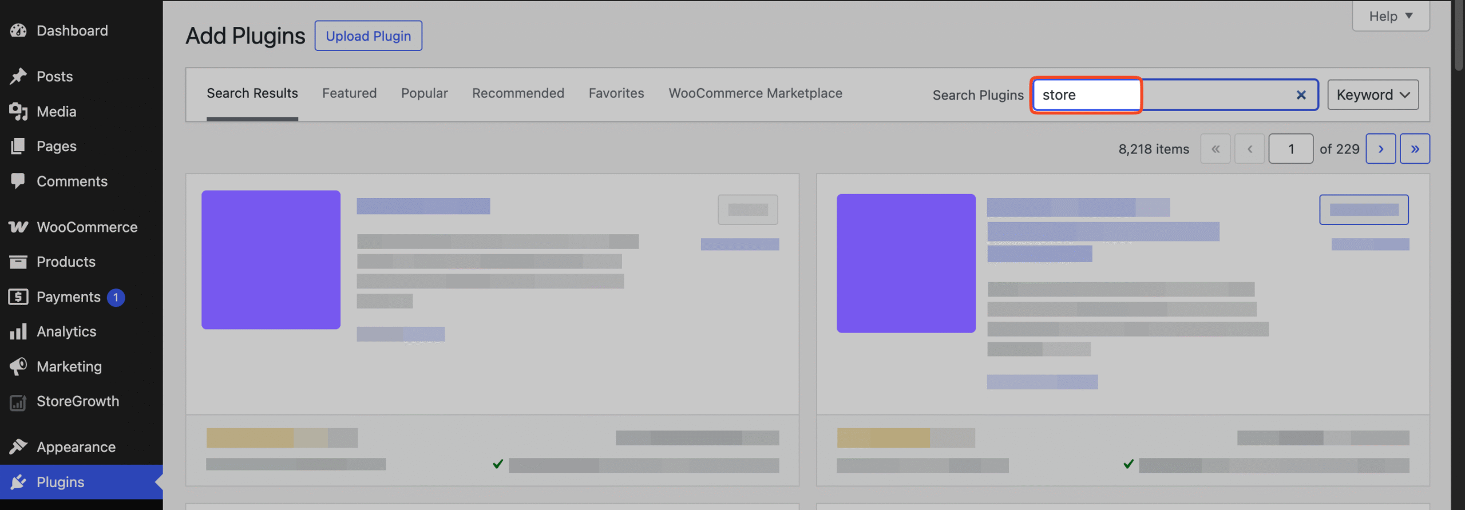1465x510 pixels.
Task: Click the Payments notification badge 1
Action: pos(116,297)
